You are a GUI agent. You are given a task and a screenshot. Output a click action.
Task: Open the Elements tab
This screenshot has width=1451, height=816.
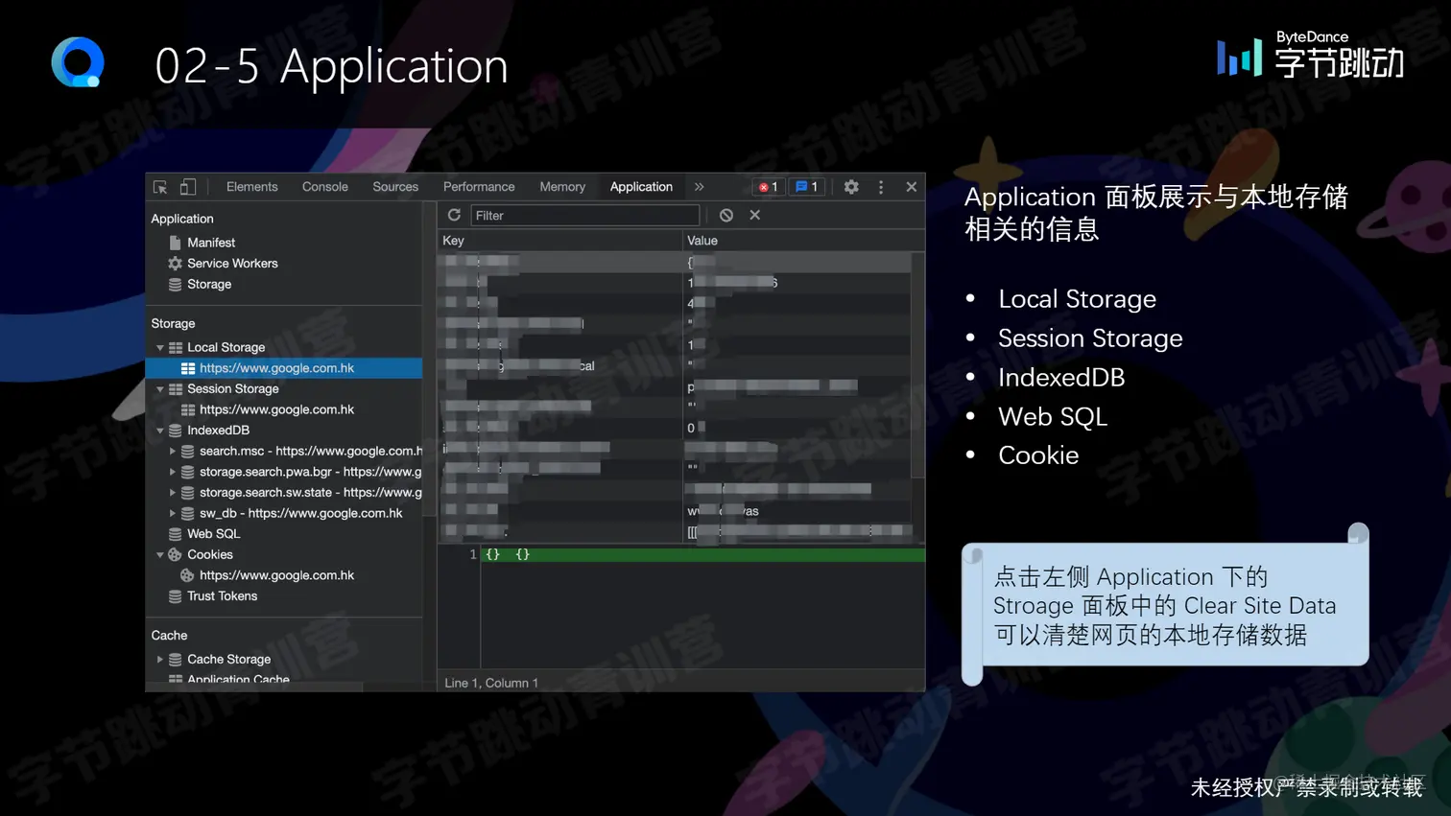click(251, 187)
